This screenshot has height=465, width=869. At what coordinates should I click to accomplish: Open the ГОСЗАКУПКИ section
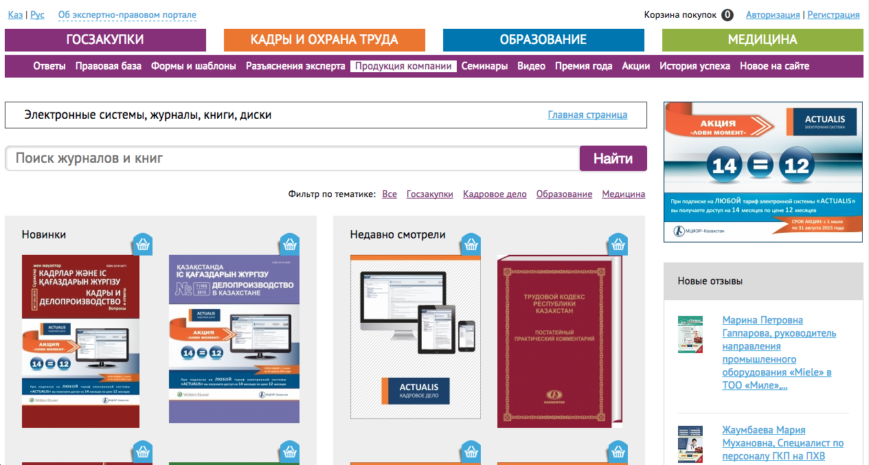click(x=105, y=40)
